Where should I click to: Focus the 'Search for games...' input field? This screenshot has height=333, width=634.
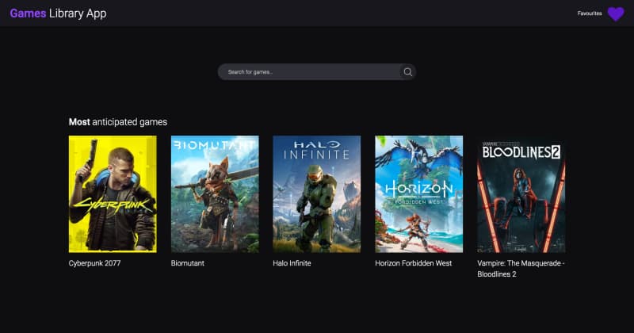309,72
